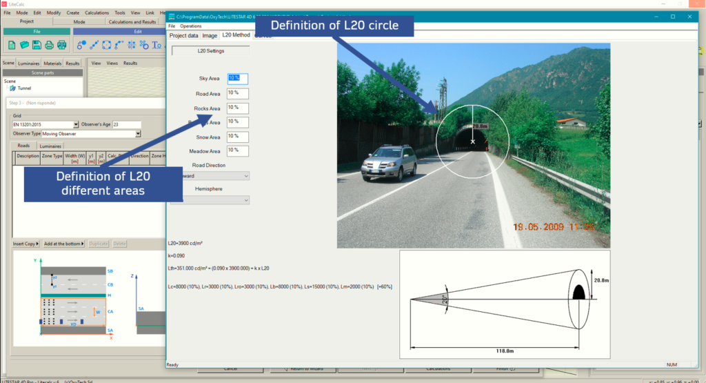Viewport: 706px width, 383px height.
Task: Click the New project file icon
Action: click(x=12, y=45)
